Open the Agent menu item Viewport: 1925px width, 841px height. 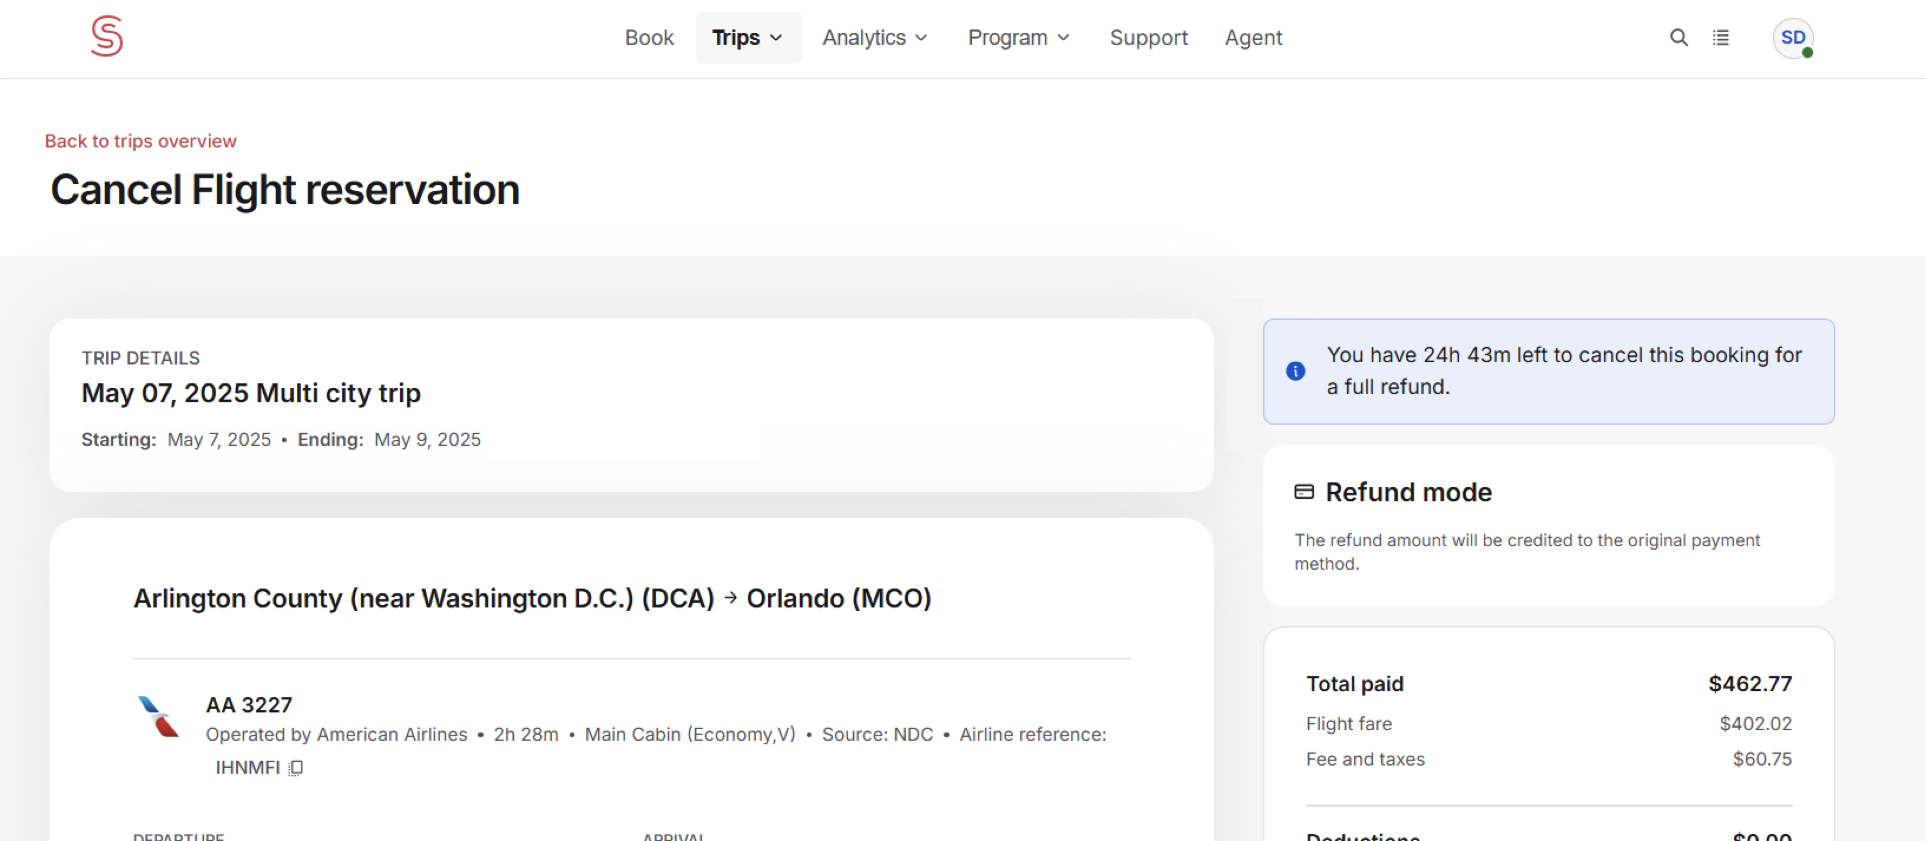coord(1253,37)
